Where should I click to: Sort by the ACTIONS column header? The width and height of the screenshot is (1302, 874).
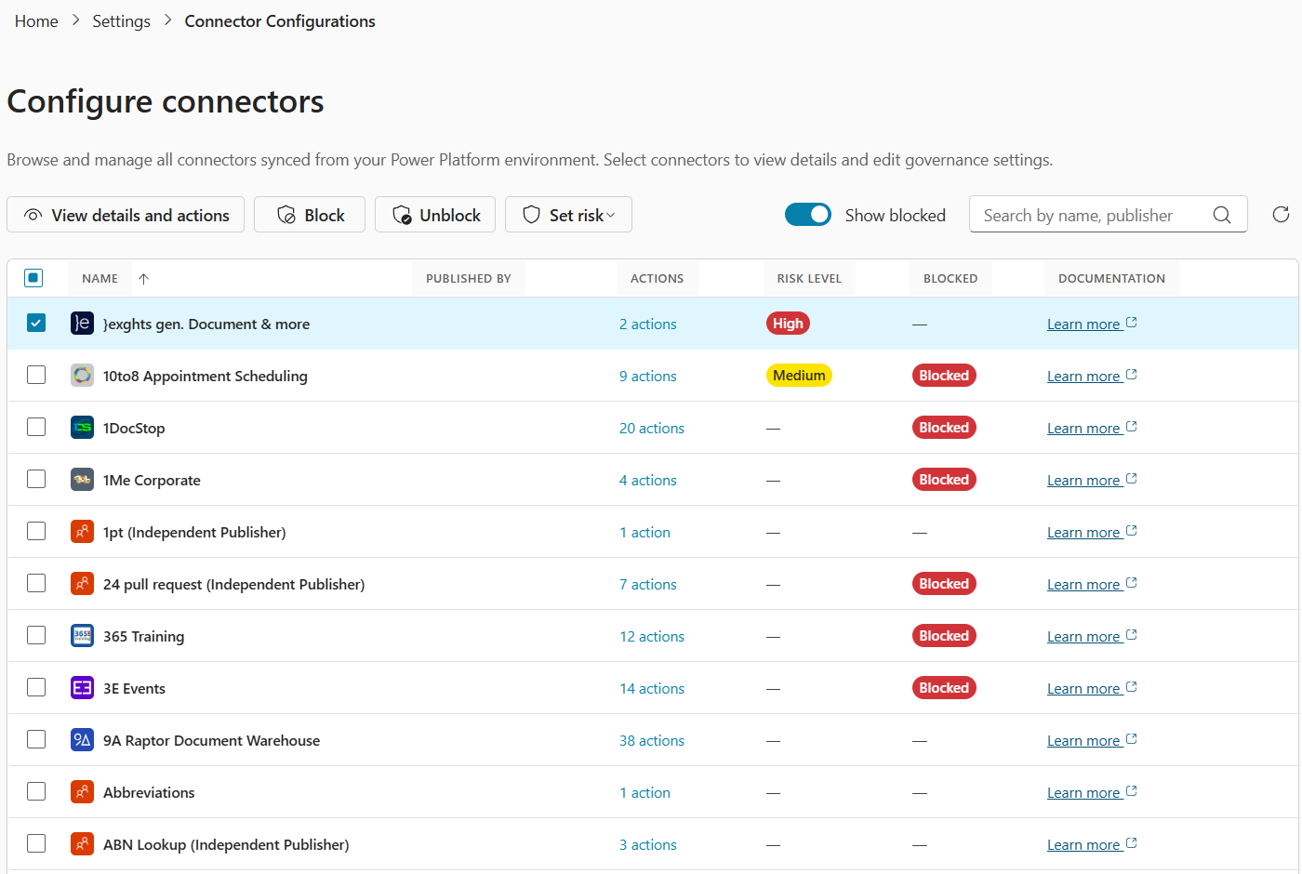coord(657,278)
